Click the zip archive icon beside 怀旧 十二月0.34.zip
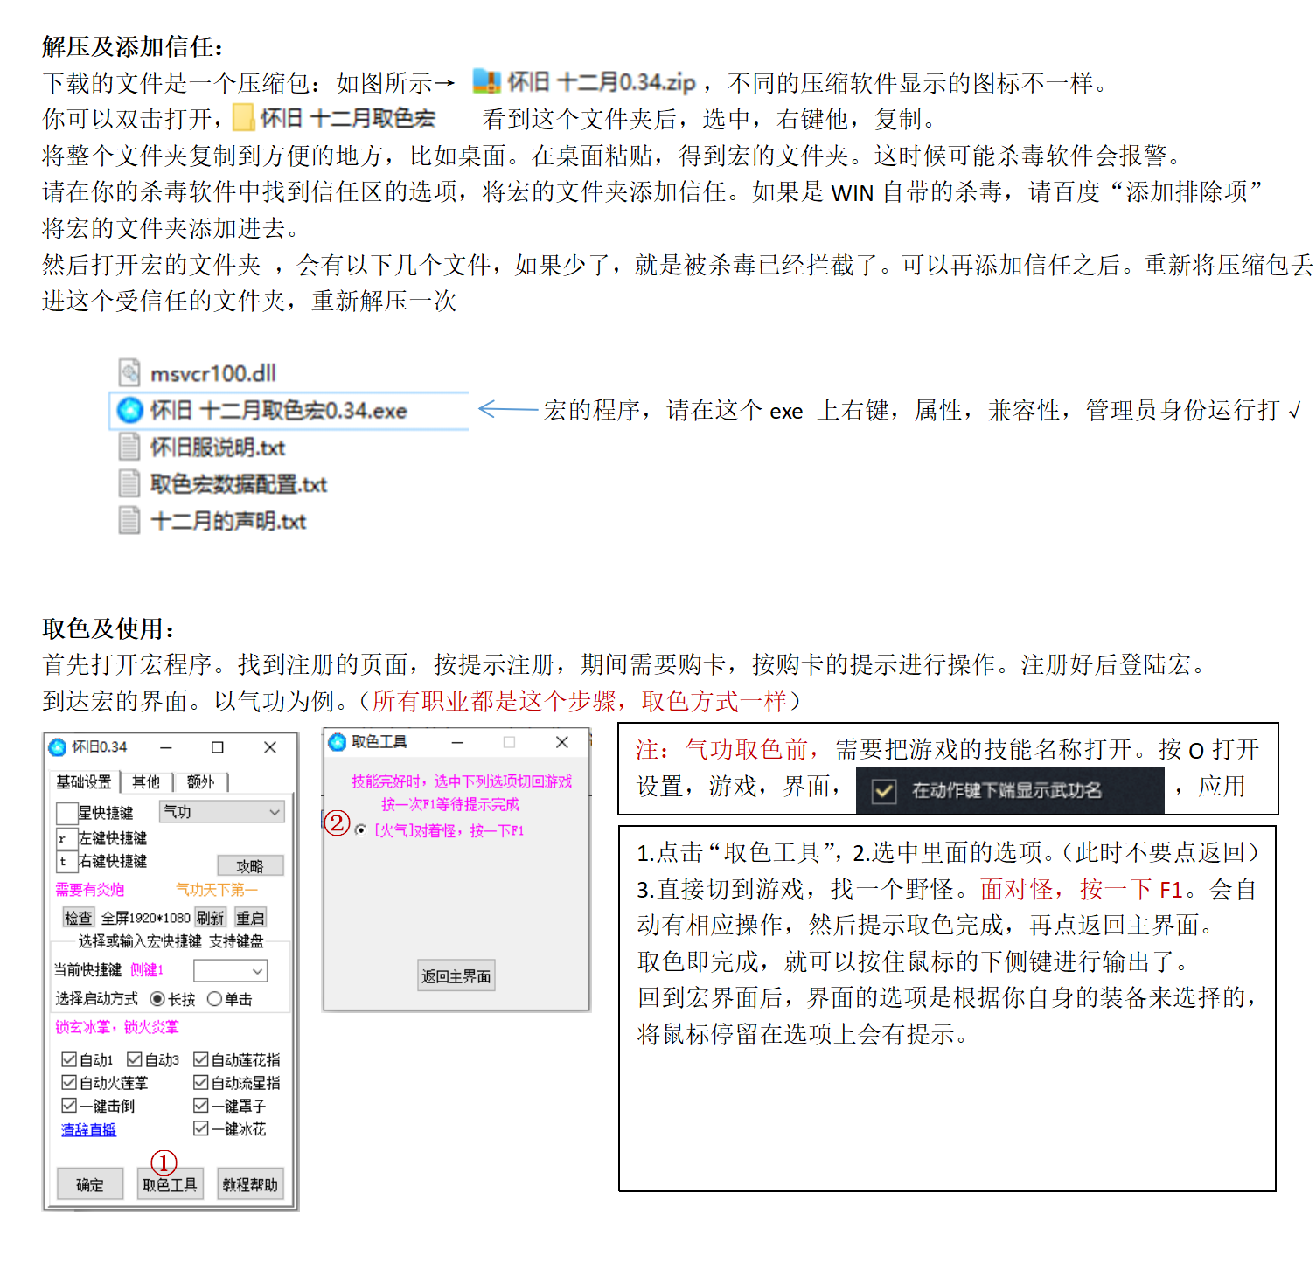The height and width of the screenshot is (1270, 1316). (486, 81)
